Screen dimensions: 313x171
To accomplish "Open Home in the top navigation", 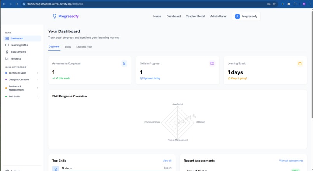I will [157, 17].
